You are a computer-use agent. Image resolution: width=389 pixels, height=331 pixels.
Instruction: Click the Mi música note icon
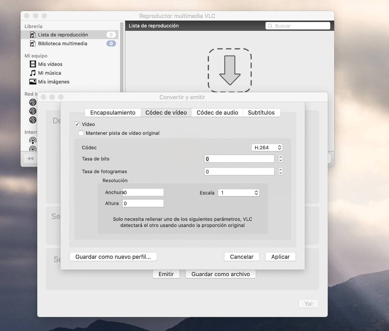coord(33,73)
